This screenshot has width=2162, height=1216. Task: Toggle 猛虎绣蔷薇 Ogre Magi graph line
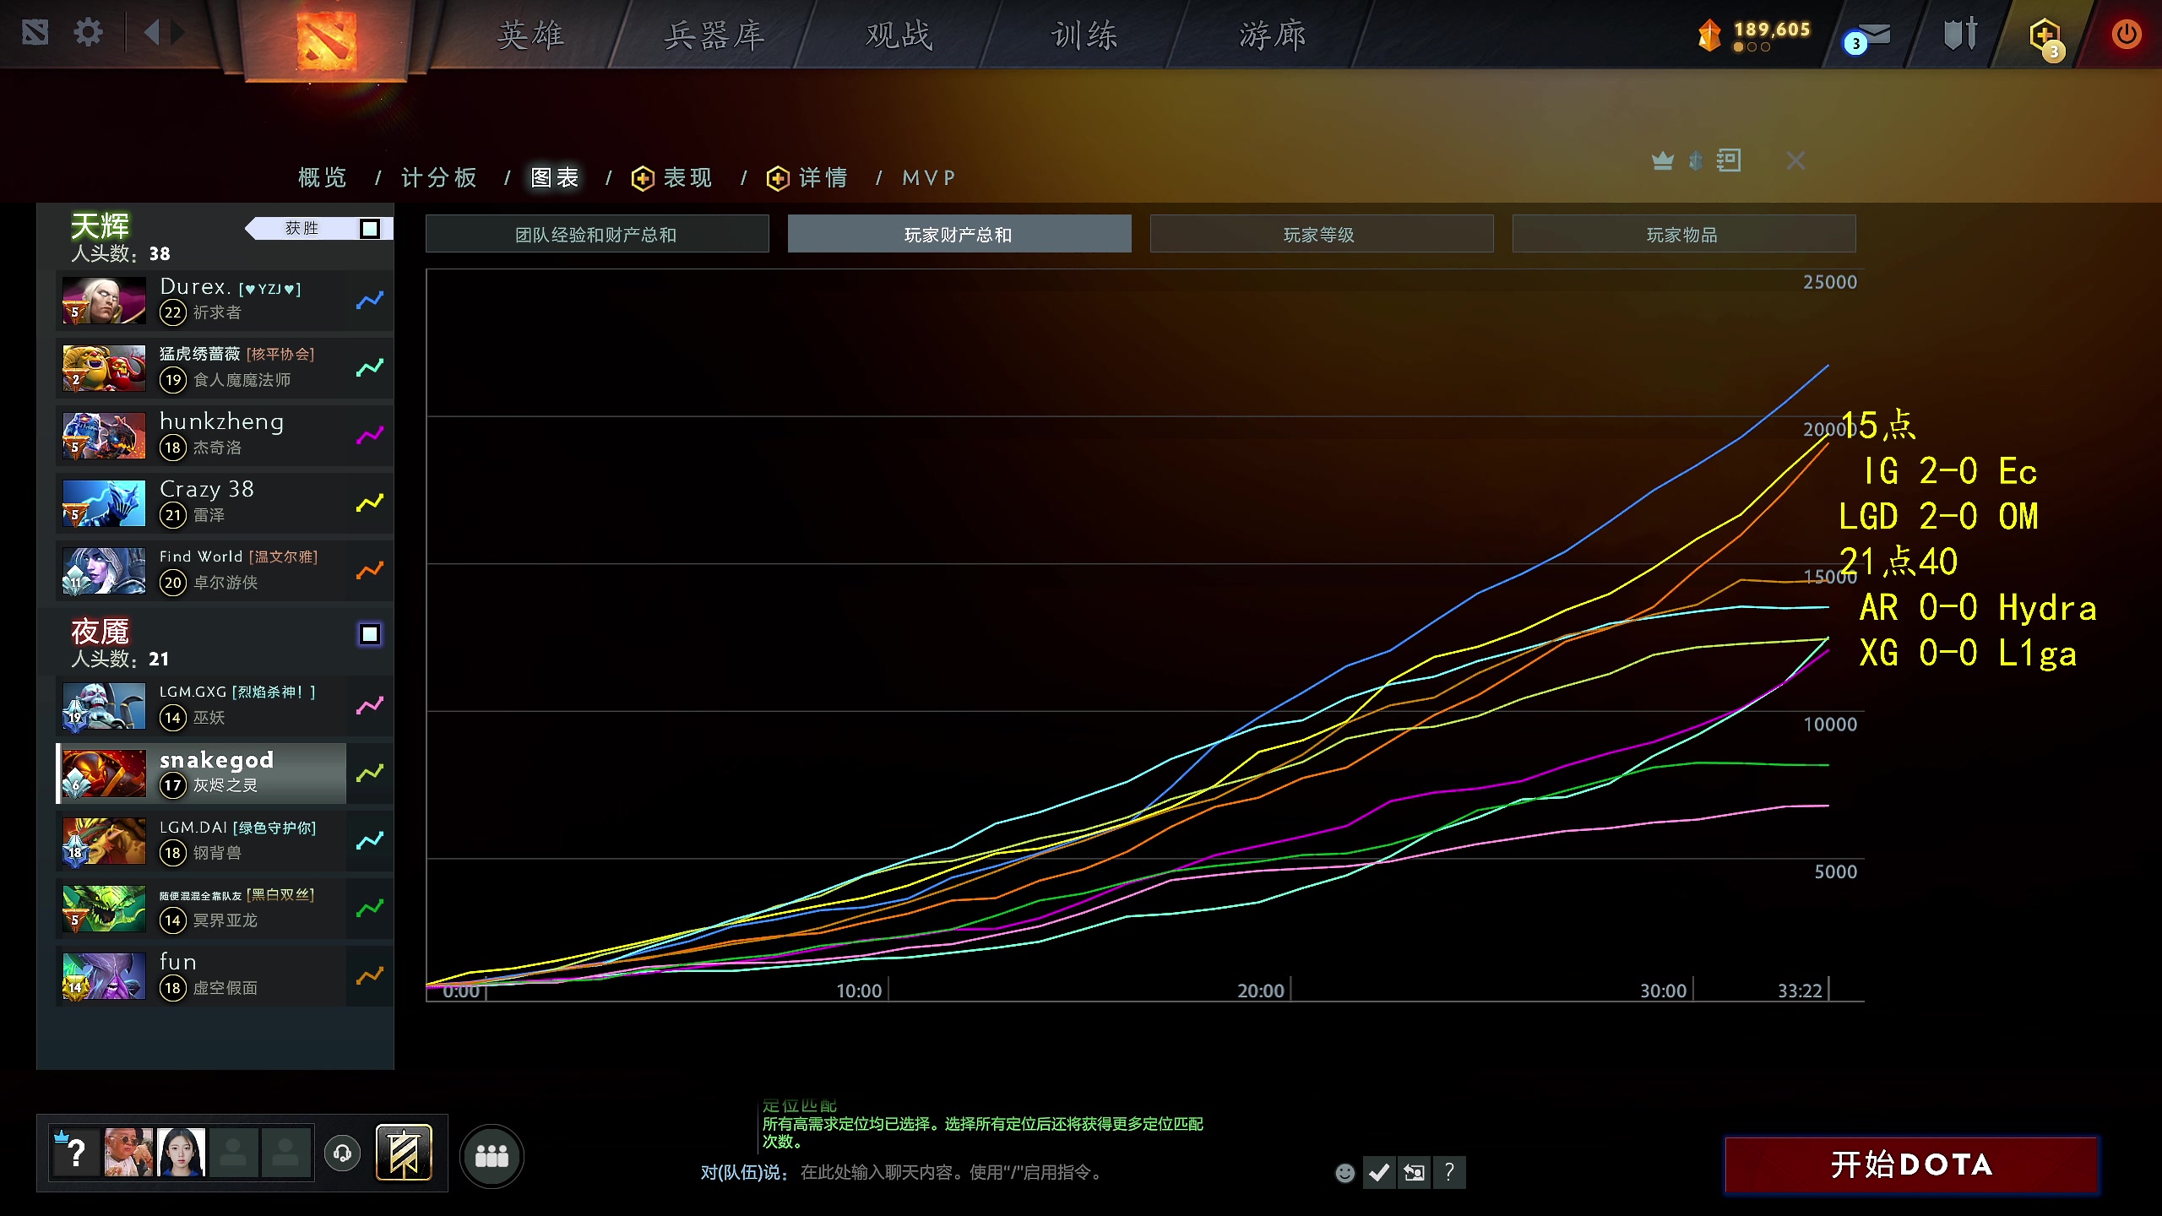point(370,367)
